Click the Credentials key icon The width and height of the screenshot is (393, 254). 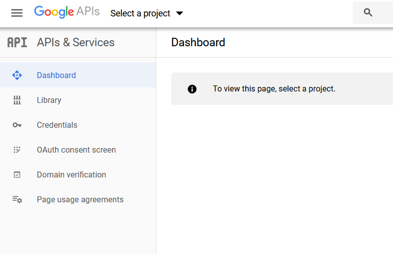17,125
